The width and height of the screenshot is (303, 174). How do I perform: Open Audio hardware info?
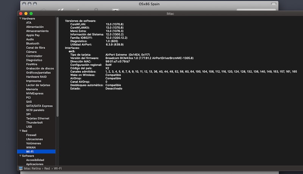[30, 40]
